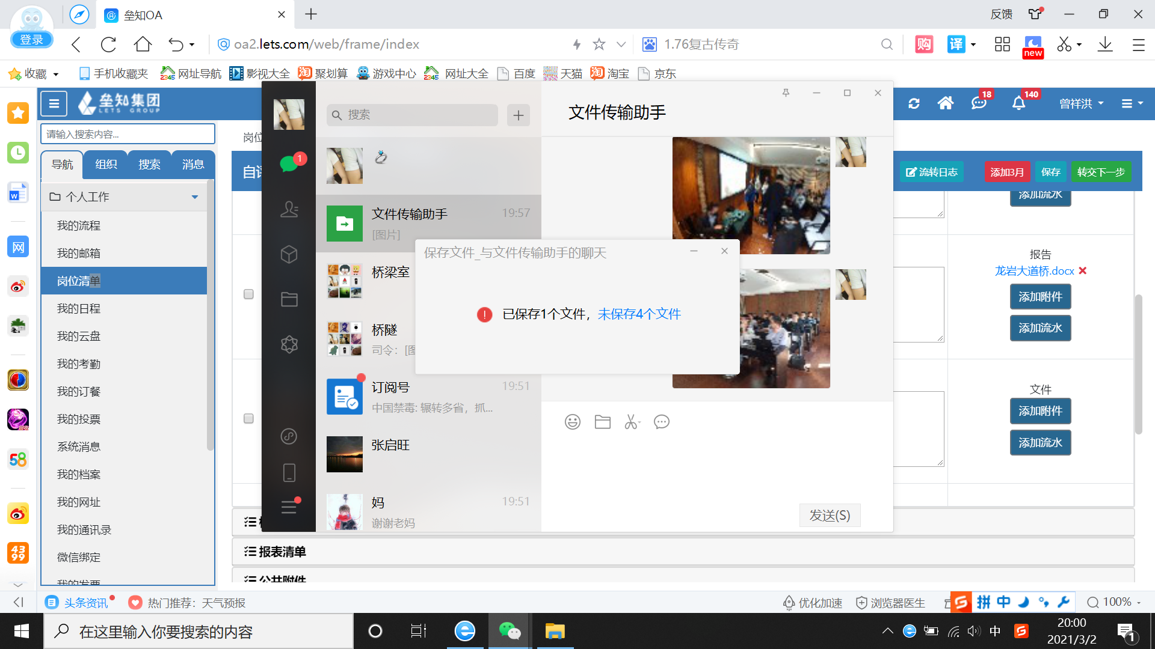Open the send-file folder icon in chat
The width and height of the screenshot is (1155, 649).
pyautogui.click(x=602, y=422)
